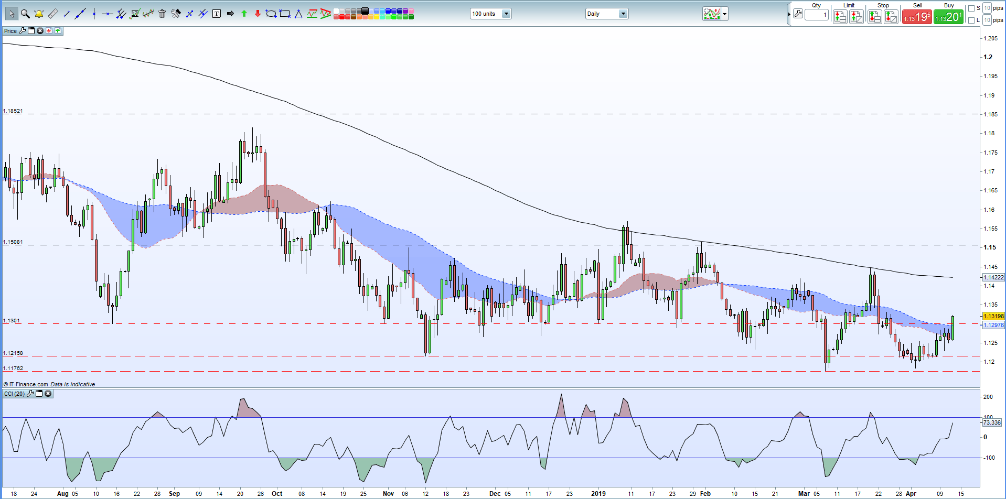This screenshot has height=499, width=1006.
Task: Select the horizontal line tool
Action: (108, 14)
